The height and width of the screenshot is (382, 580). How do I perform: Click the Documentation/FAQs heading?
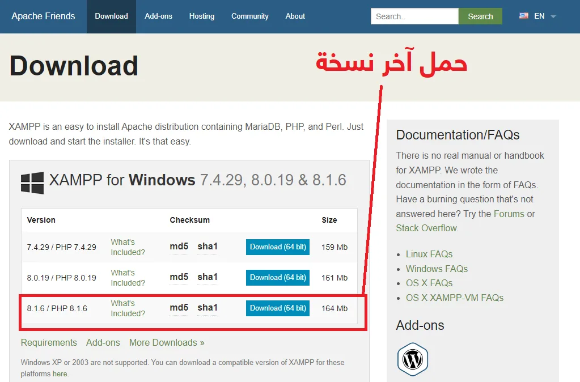point(458,135)
